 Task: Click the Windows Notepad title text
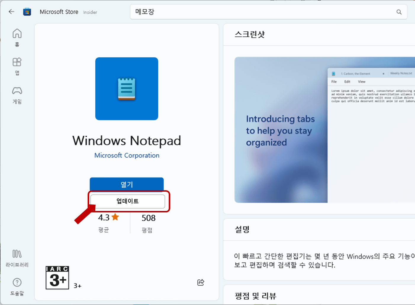pos(127,141)
